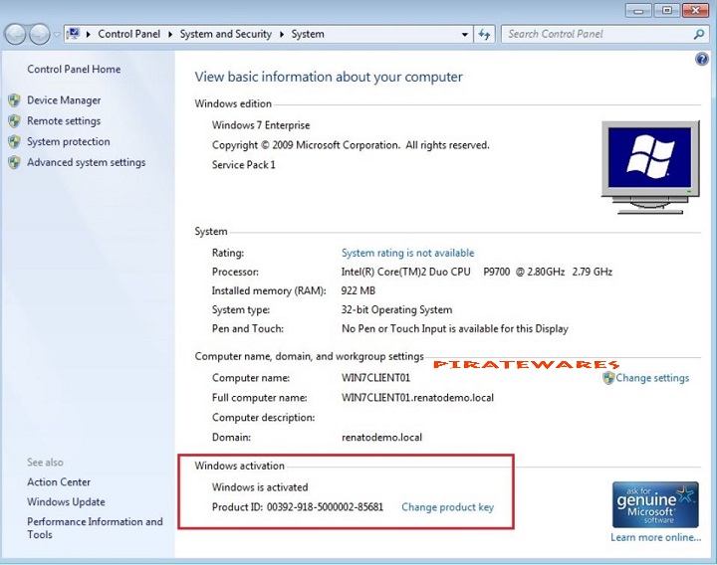
Task: Click the Windows logo monitor image
Action: 650,167
